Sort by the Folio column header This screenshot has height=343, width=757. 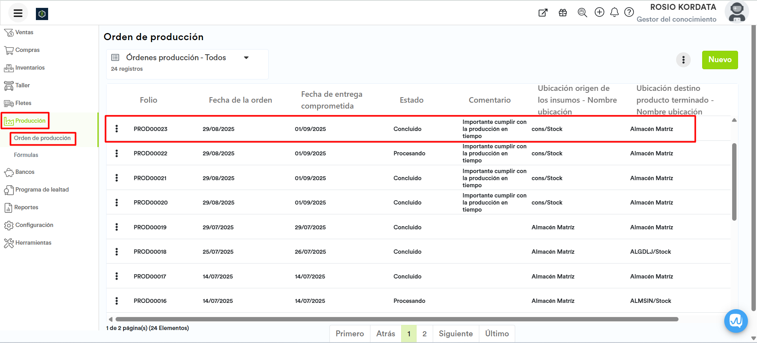[x=148, y=100]
